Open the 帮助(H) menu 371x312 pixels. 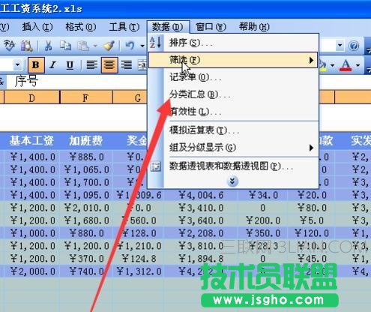(254, 27)
